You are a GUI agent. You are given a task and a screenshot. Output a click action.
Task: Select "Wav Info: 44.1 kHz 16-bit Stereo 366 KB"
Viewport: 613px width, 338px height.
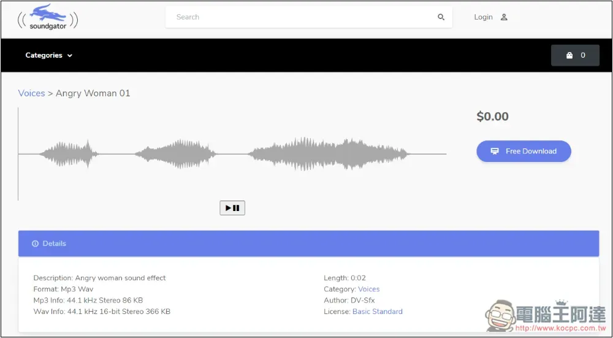(102, 312)
